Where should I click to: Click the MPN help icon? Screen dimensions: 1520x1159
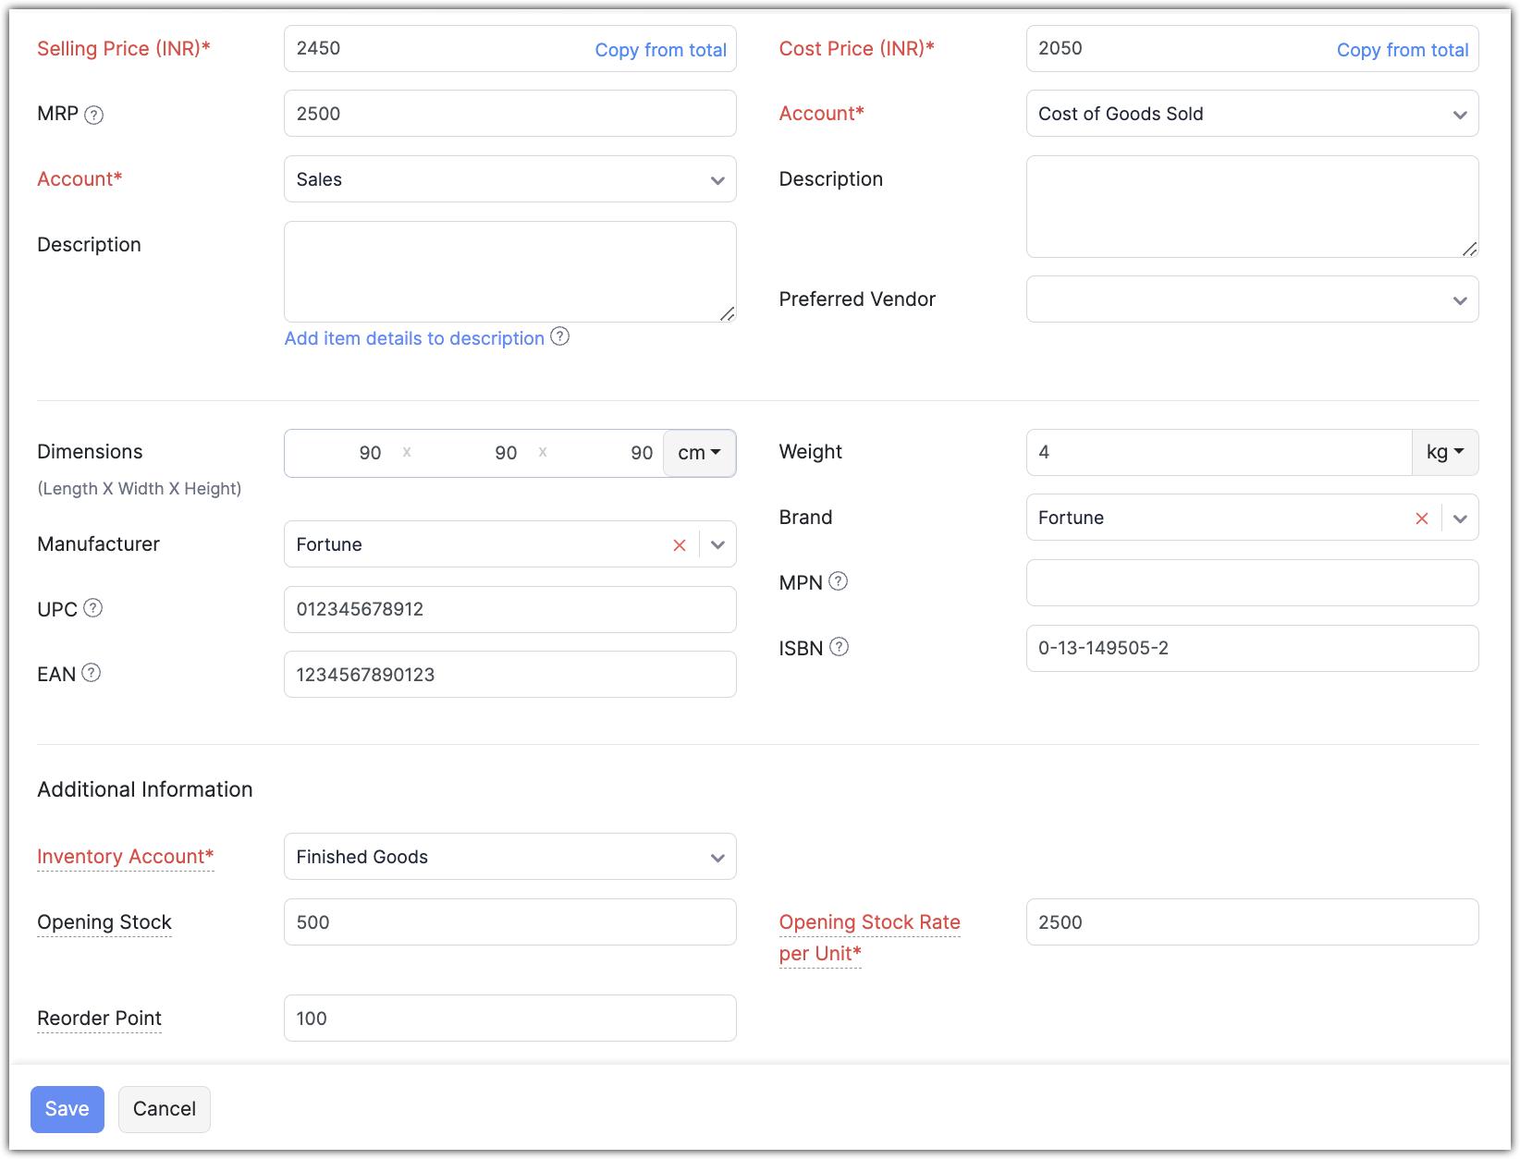(x=838, y=581)
